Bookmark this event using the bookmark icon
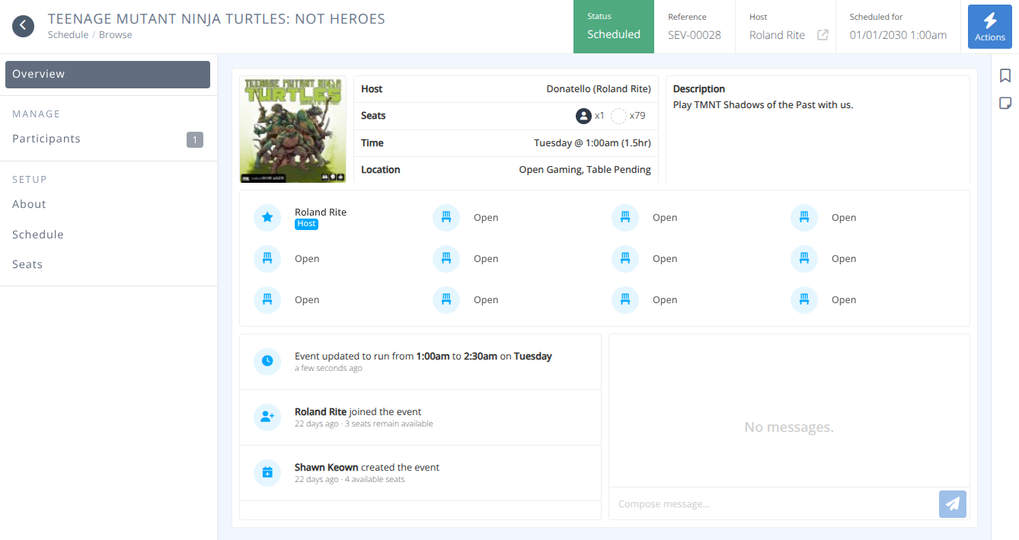The height and width of the screenshot is (540, 1019). point(1005,75)
